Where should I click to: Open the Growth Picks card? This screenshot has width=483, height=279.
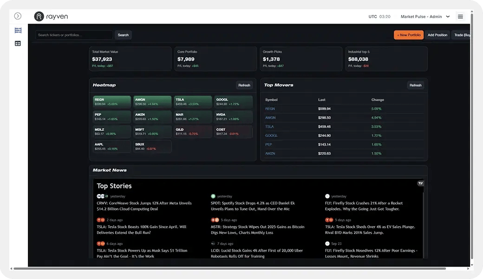click(x=301, y=59)
